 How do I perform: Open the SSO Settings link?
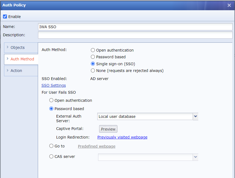[54, 85]
